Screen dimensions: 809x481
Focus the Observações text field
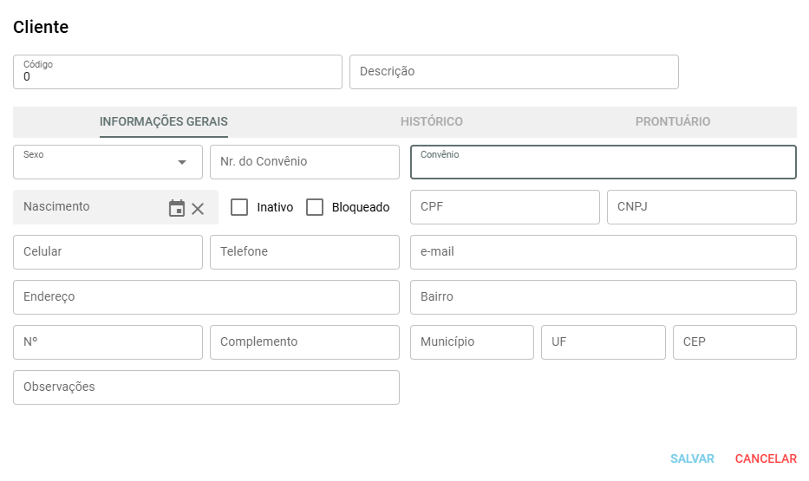tap(206, 387)
